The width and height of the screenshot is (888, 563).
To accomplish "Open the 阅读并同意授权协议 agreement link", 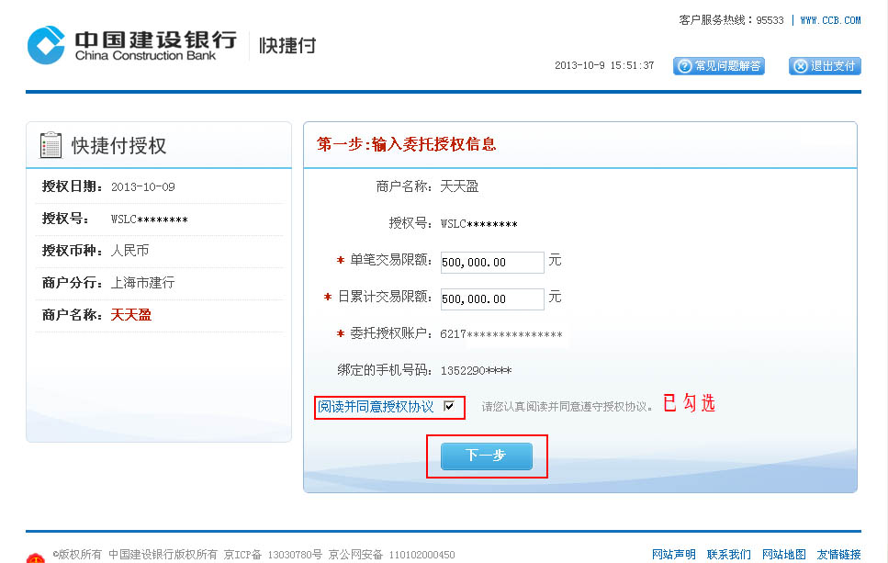I will (376, 406).
